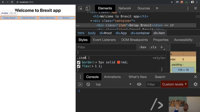The image size is (200, 112).
Task: Select body in the breadcrumb
Action: [92, 33]
